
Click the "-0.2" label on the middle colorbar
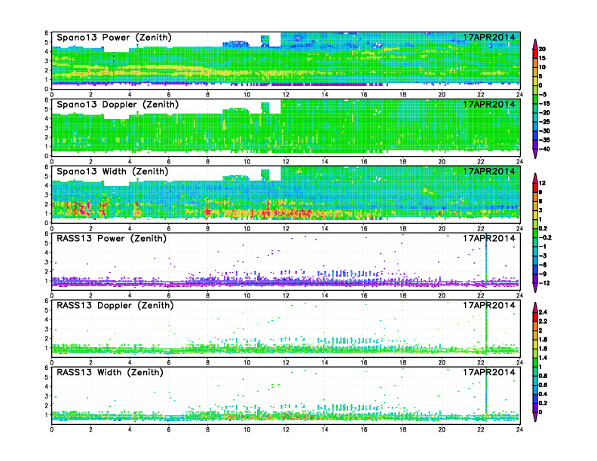(545, 238)
